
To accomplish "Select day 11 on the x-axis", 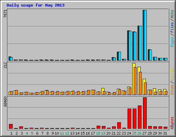I will [62, 133].
